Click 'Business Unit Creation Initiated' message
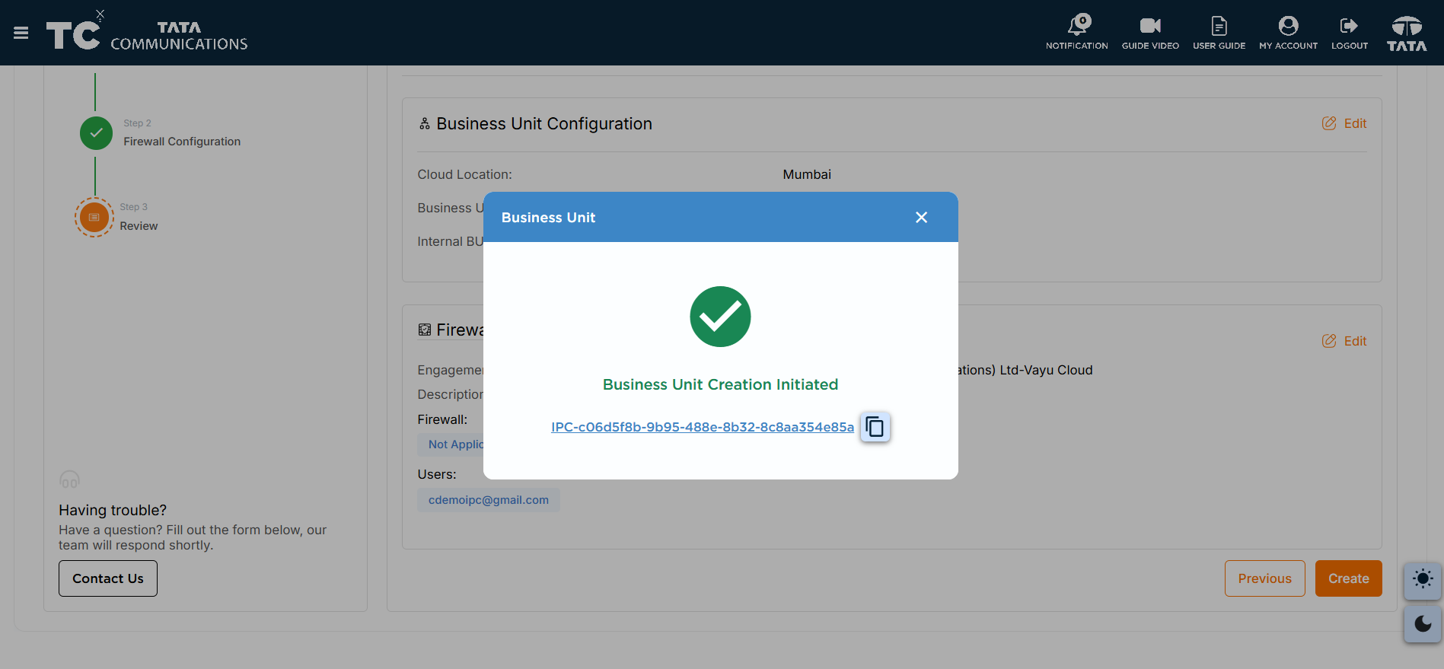 [x=720, y=384]
